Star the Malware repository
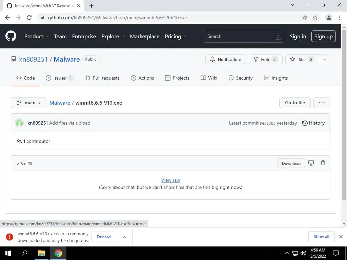The image size is (347, 260). click(x=302, y=59)
